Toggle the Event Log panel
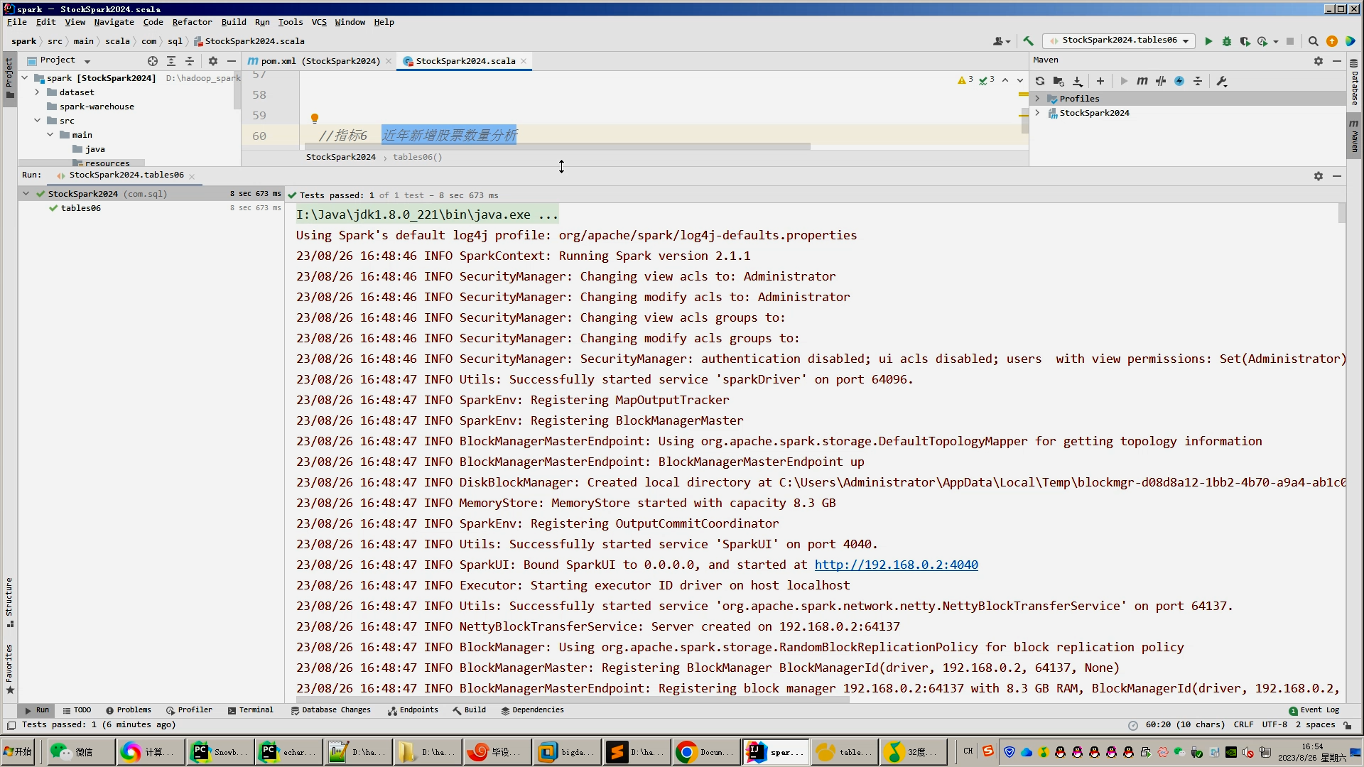The height and width of the screenshot is (767, 1364). [x=1314, y=709]
